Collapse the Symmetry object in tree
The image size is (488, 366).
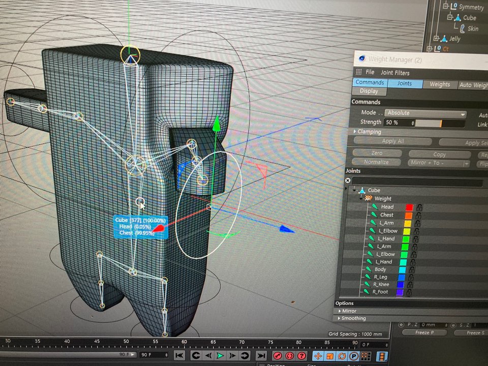pos(446,6)
